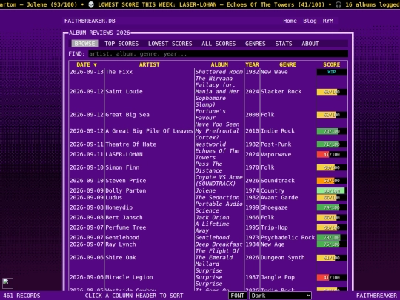Sort by the ARTIST column header

tap(149, 64)
